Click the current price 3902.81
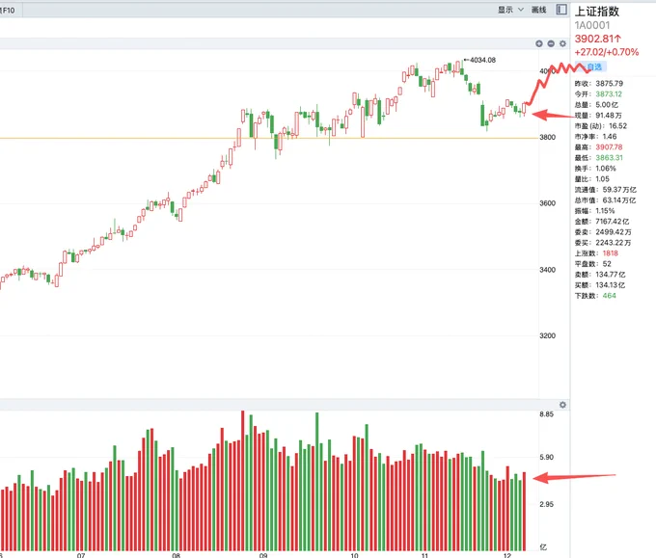Screen dimensions: 656x558 (598, 39)
